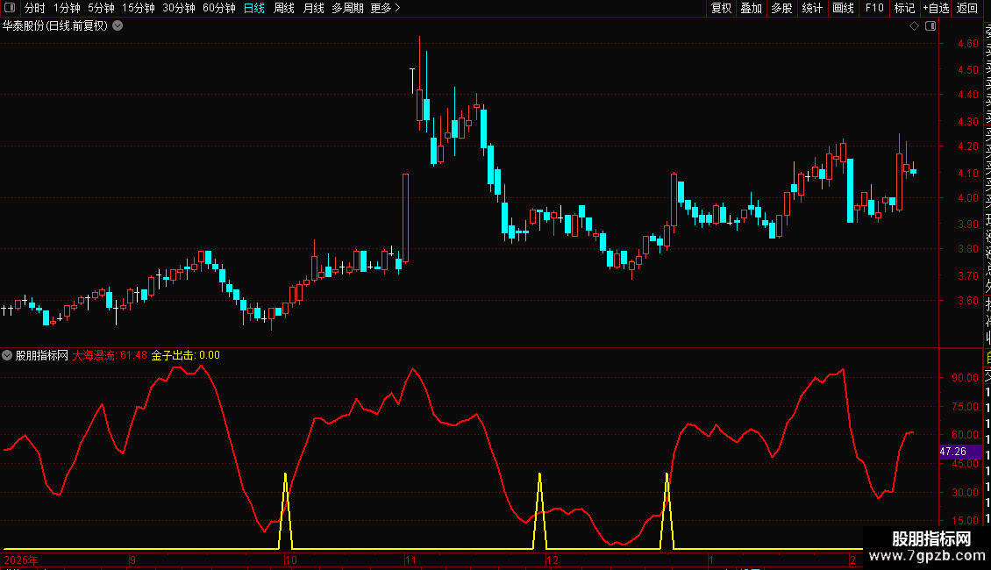Click month 11 marker on time axis
The image size is (991, 570).
[410, 559]
